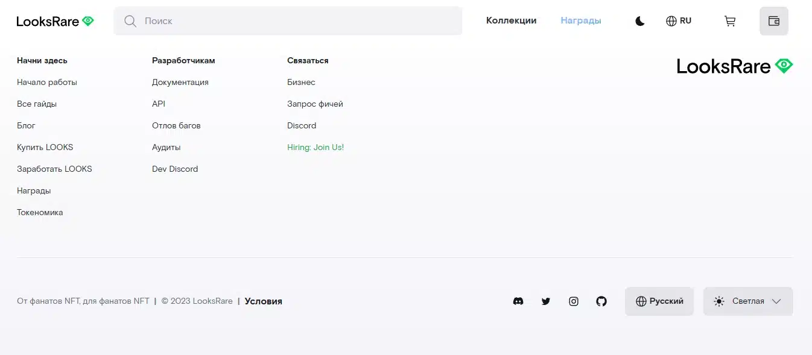Click the search magnifier icon

pyautogui.click(x=130, y=21)
